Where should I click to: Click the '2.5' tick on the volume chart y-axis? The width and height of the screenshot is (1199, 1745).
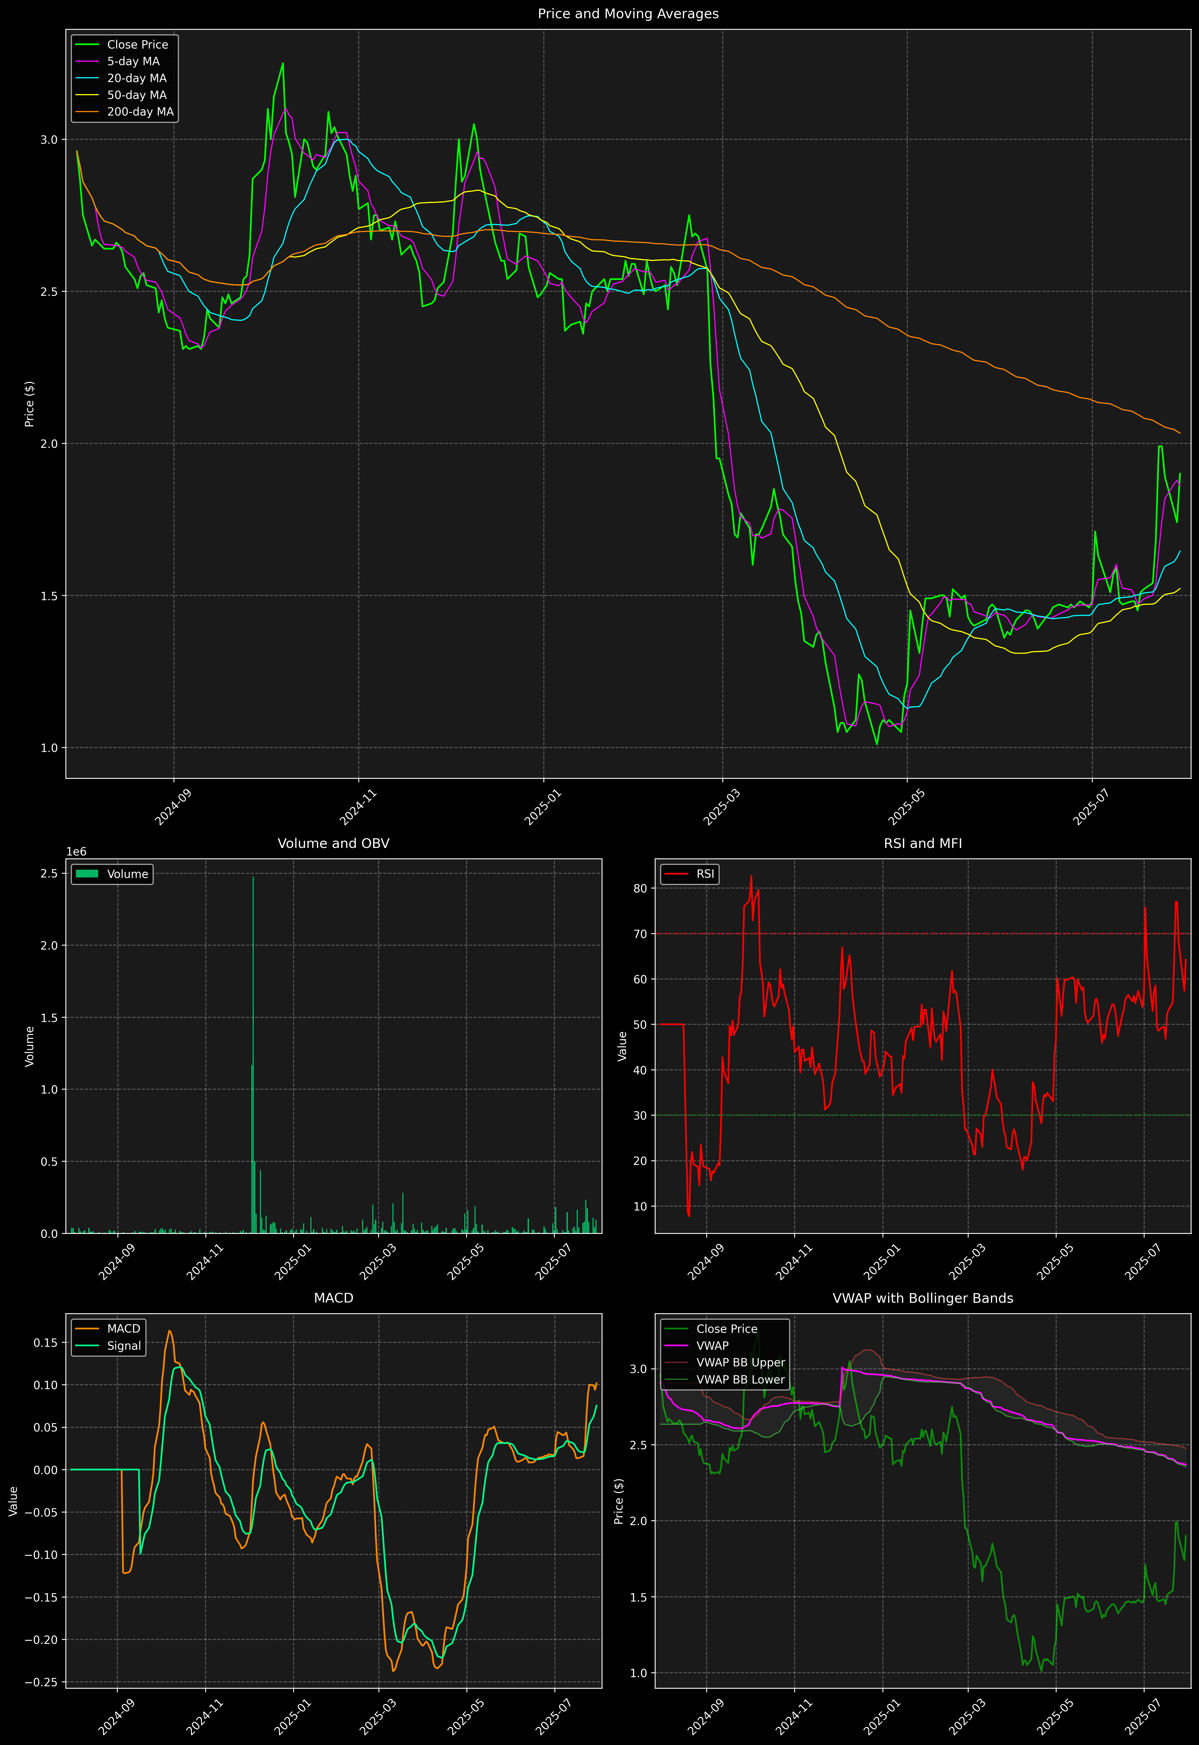point(50,873)
